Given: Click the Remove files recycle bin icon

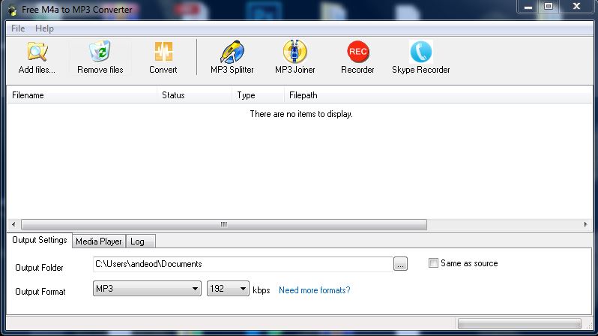Looking at the screenshot, I should coord(100,51).
